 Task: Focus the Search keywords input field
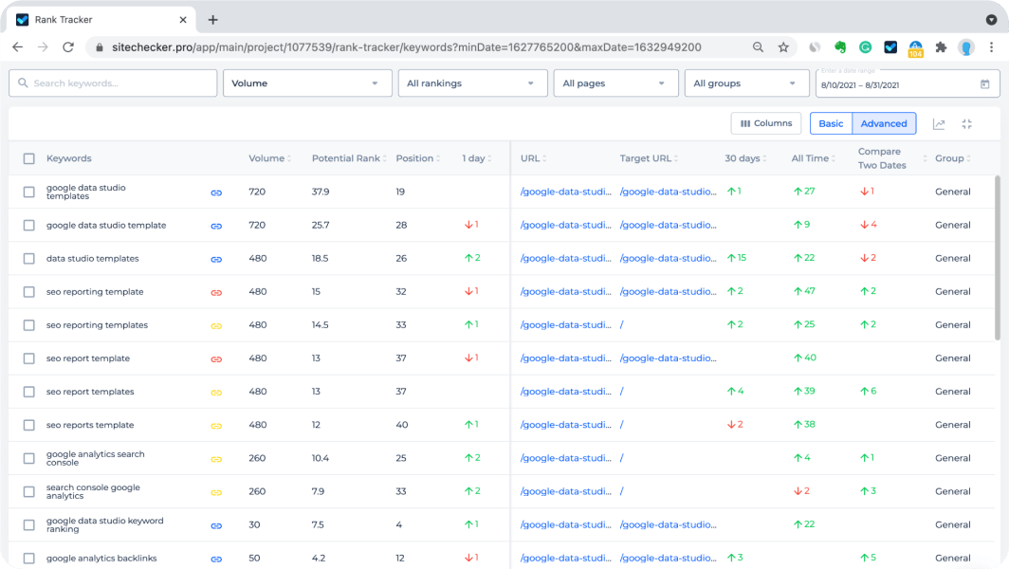click(x=113, y=83)
